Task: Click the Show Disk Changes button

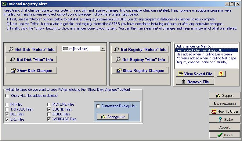Action: (31, 70)
